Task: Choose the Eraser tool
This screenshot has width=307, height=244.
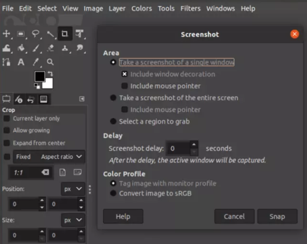Action: tap(50, 48)
